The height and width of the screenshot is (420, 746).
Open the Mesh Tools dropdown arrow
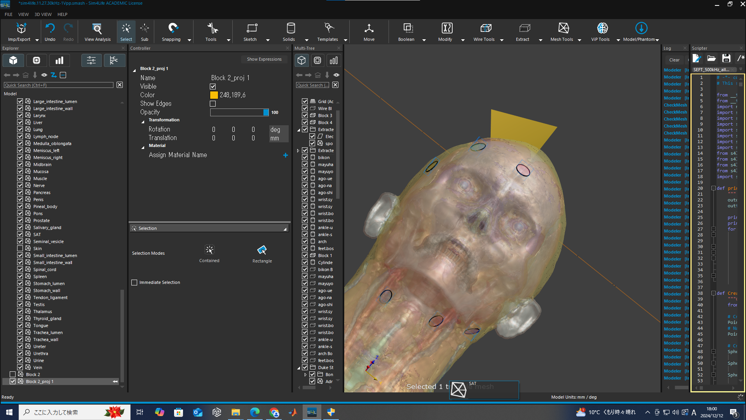tap(579, 40)
